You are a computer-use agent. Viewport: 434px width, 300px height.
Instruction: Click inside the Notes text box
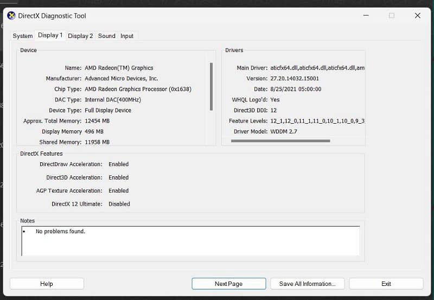[x=190, y=244]
